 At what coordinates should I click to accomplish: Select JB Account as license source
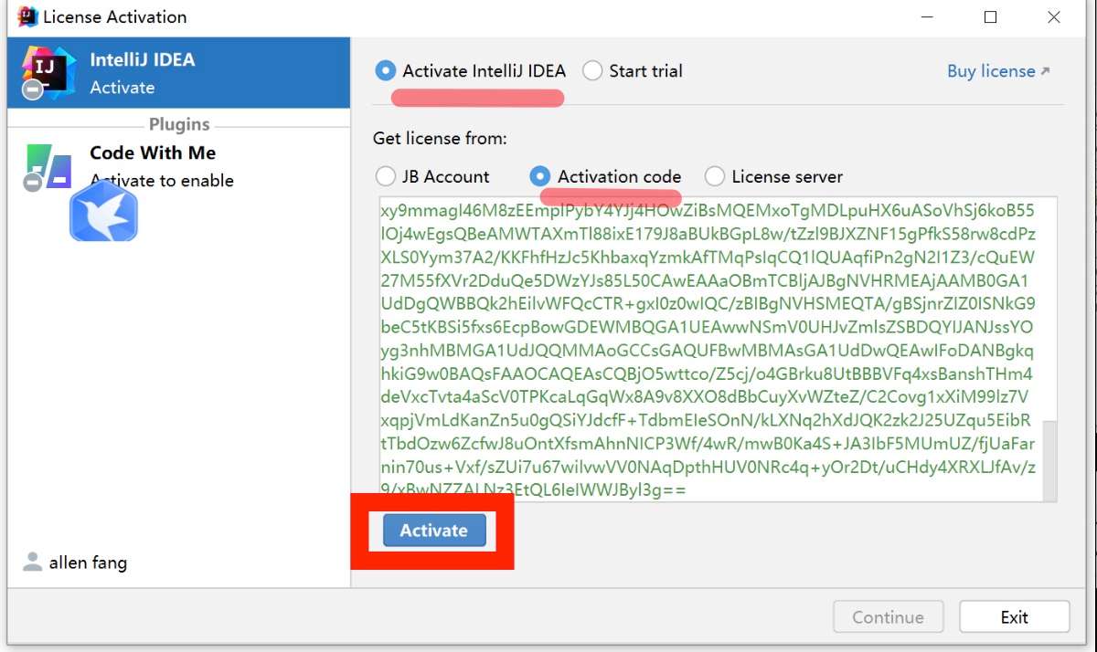coord(385,177)
